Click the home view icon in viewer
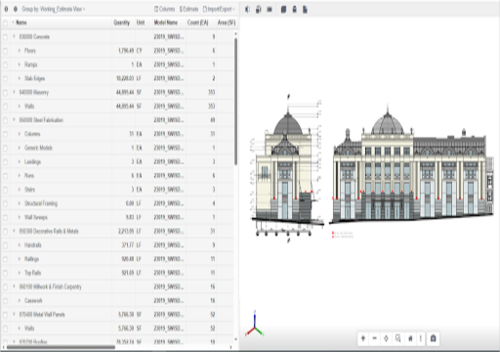Screen dimensions: 500x352 click(410, 338)
